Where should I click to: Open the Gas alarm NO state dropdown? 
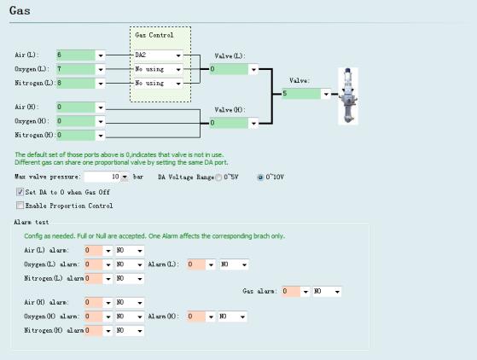[x=337, y=292]
